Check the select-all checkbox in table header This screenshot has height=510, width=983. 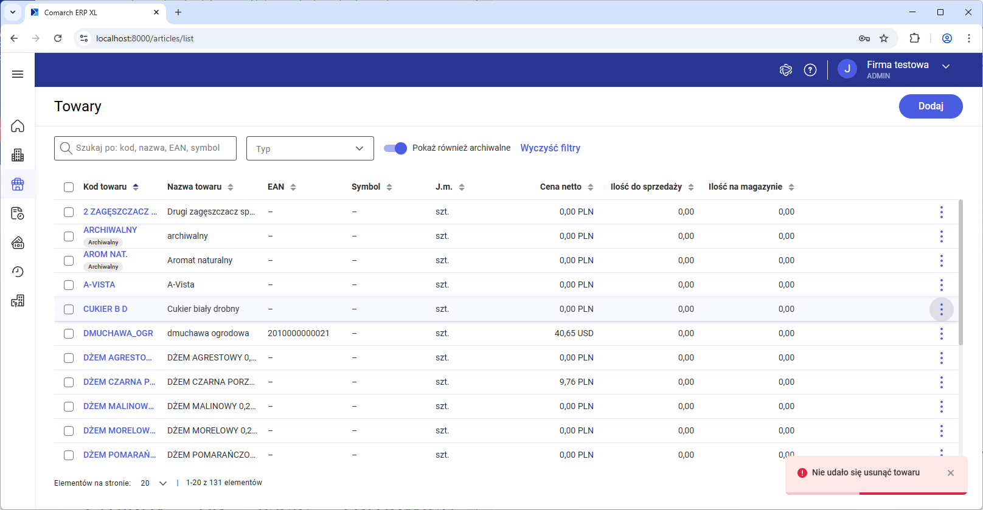[x=69, y=187]
